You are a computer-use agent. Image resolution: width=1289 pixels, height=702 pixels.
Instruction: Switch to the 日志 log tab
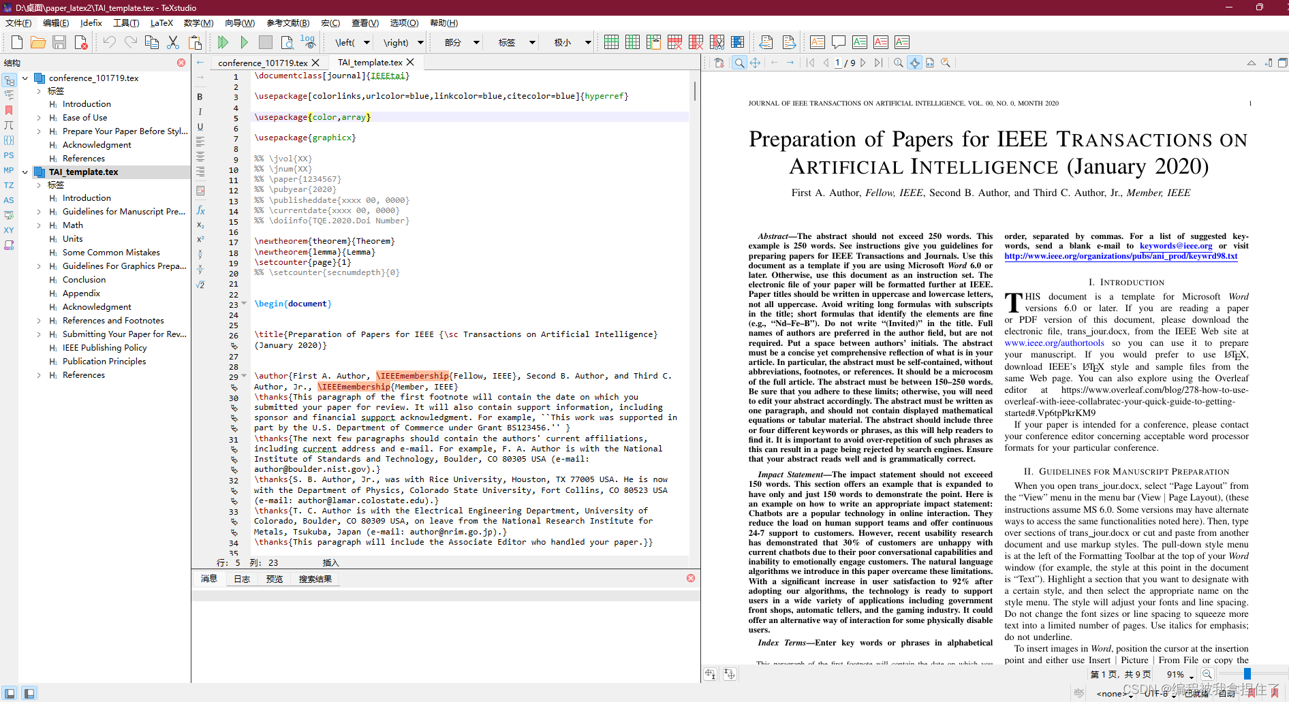coord(242,579)
